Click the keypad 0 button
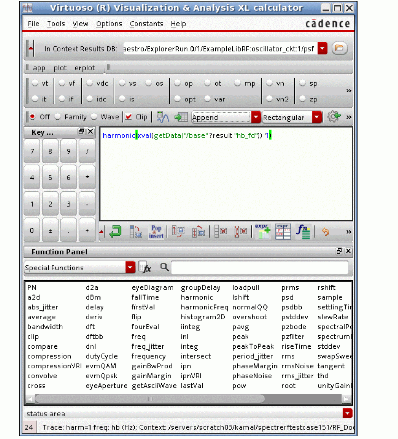The width and height of the screenshot is (398, 439). pyautogui.click(x=32, y=231)
